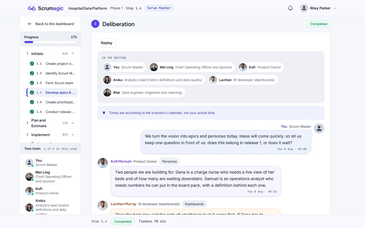Go back to the dashboard

click(x=51, y=24)
